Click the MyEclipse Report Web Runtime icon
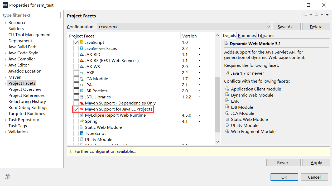Image resolution: width=332 pixels, height=186 pixels. click(81, 115)
